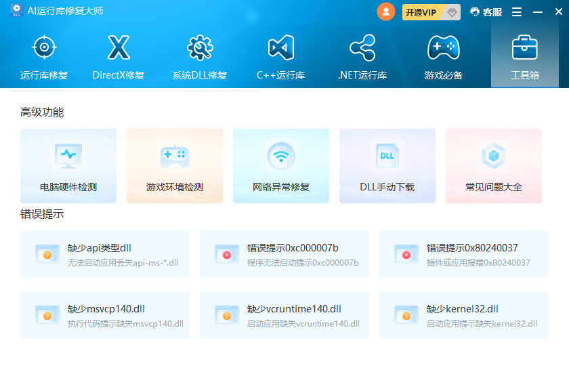Click the question icon beside 缺少api类型dll

point(47,254)
